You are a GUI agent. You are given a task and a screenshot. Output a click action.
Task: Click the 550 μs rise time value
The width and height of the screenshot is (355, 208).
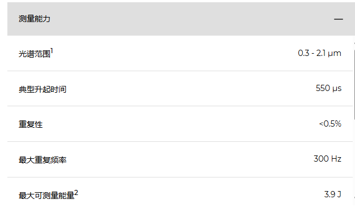point(328,88)
